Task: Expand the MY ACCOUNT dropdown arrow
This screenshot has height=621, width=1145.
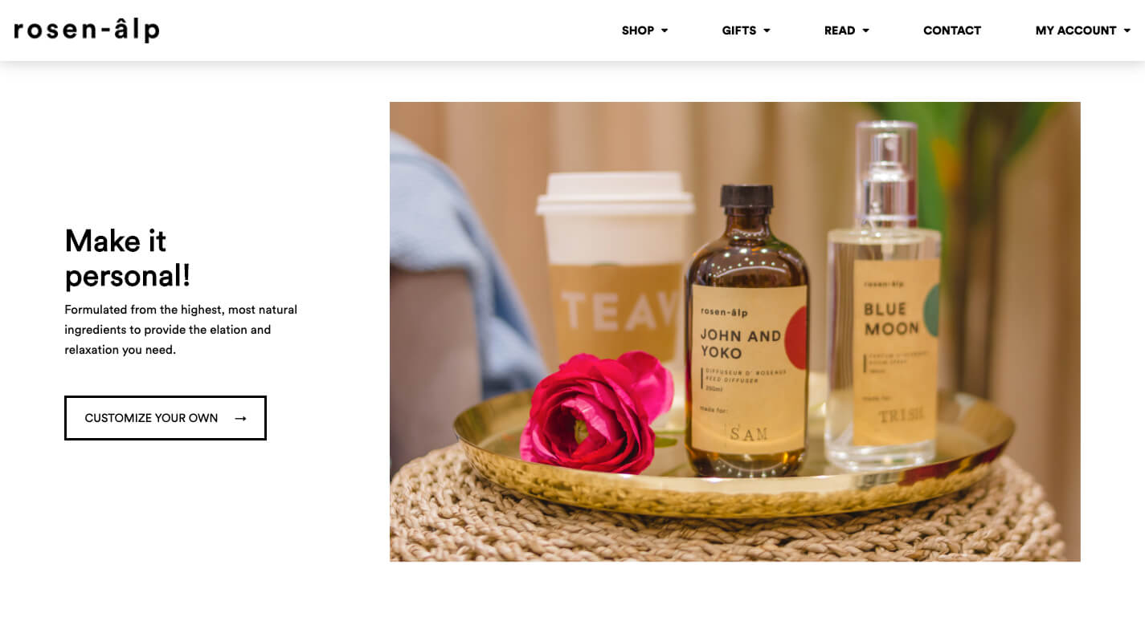Action: click(x=1127, y=30)
